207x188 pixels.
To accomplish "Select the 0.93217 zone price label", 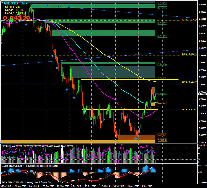I will click(162, 103).
